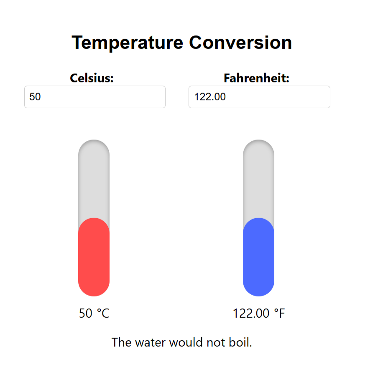
Task: Click the word "Temperature" in the heading
Action: pos(128,43)
